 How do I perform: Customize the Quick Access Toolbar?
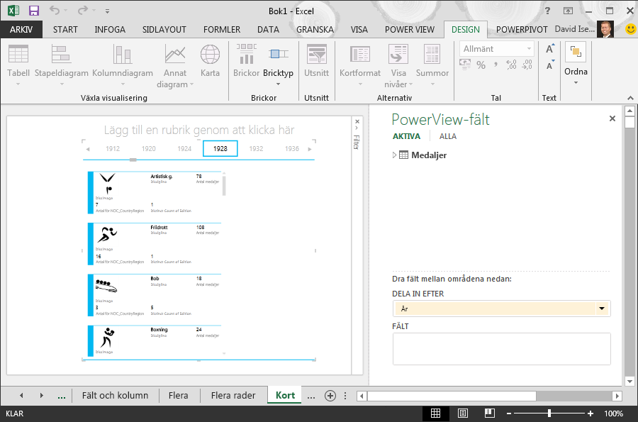coord(108,11)
